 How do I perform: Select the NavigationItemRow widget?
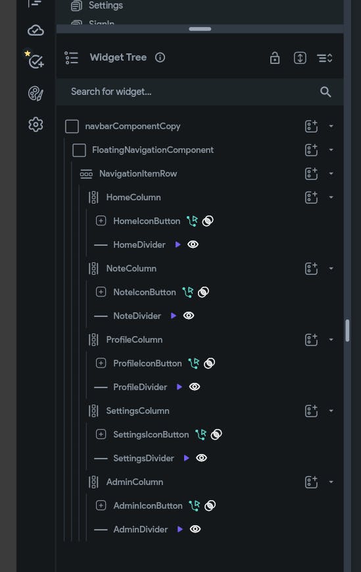click(138, 174)
